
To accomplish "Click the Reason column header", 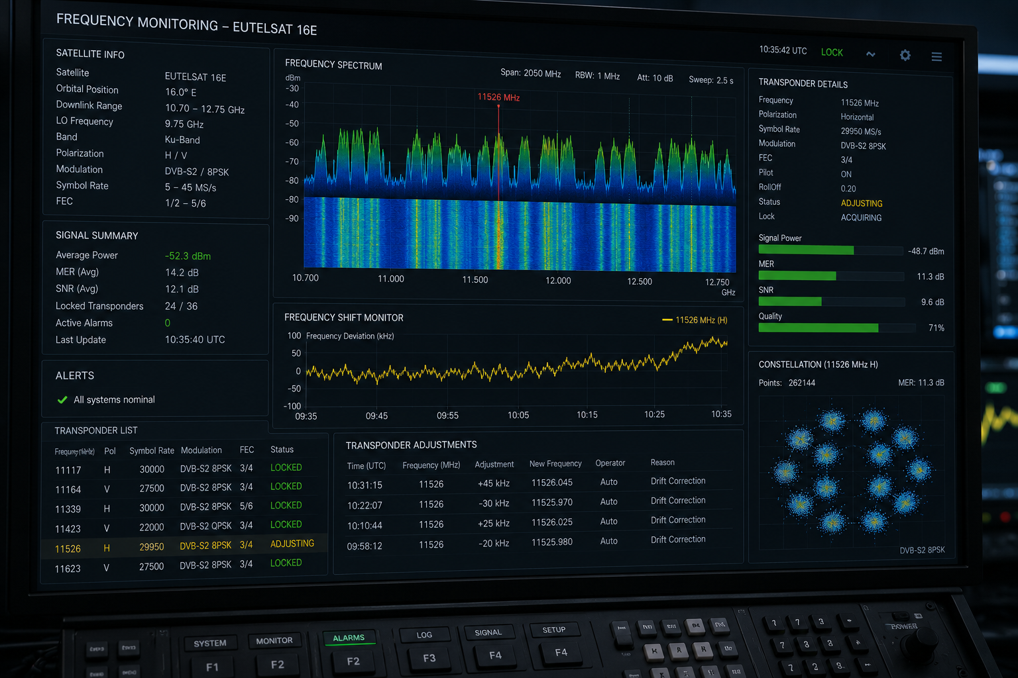I will pyautogui.click(x=663, y=463).
